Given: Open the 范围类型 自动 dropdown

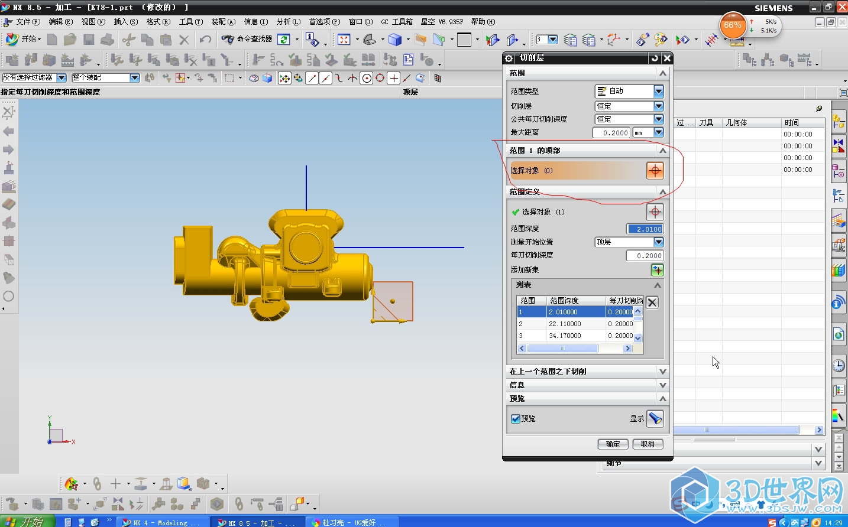Looking at the screenshot, I should (x=658, y=91).
